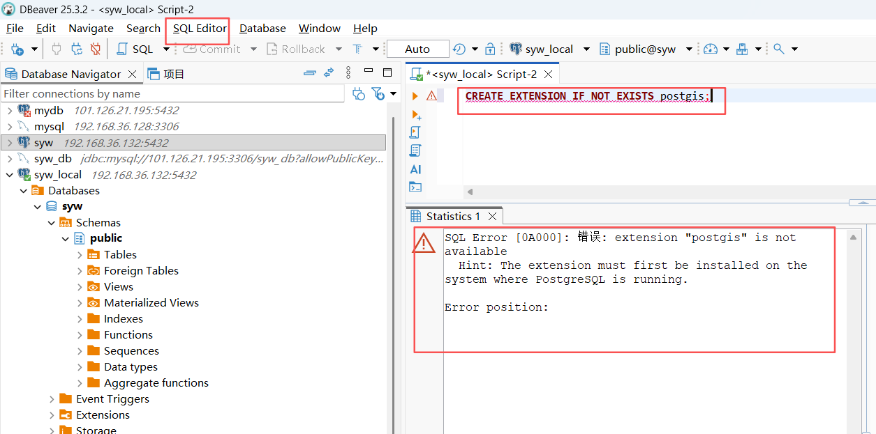Expand the Extensions folder
This screenshot has height=434, width=876.
[x=52, y=415]
